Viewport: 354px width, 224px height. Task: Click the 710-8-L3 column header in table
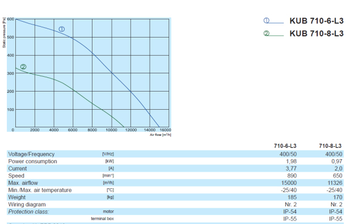(x=330, y=146)
